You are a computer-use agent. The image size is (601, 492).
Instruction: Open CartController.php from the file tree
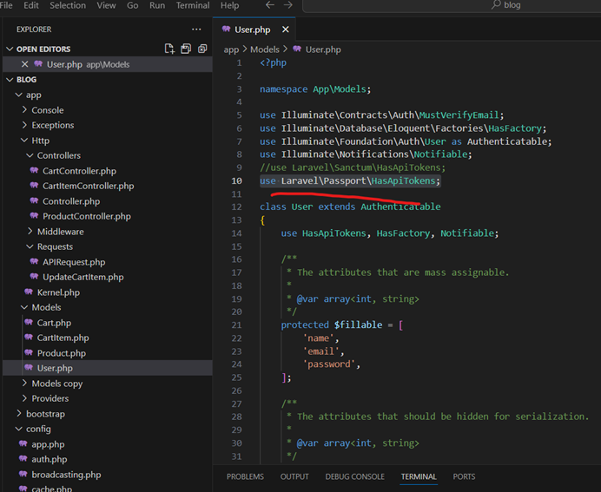click(77, 171)
